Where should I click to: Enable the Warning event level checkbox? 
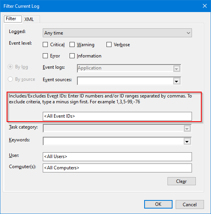pos(72,45)
